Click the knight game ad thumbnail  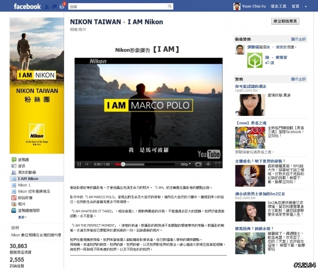250,243
